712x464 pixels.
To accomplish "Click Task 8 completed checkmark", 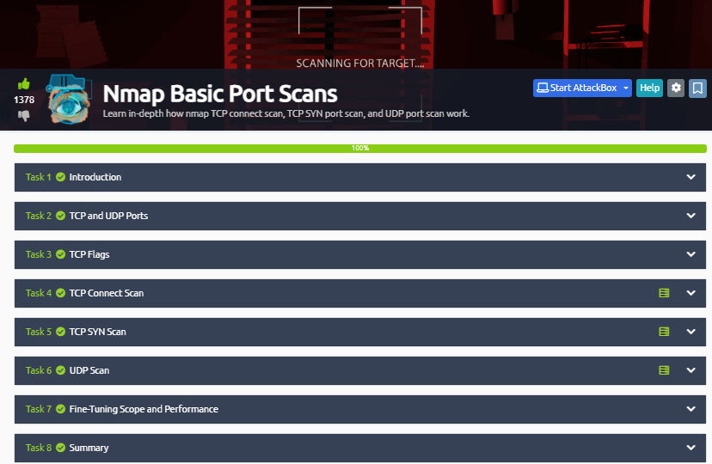I will 60,448.
